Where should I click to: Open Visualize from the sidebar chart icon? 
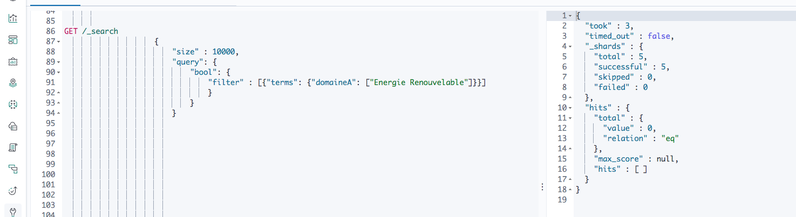(x=13, y=18)
